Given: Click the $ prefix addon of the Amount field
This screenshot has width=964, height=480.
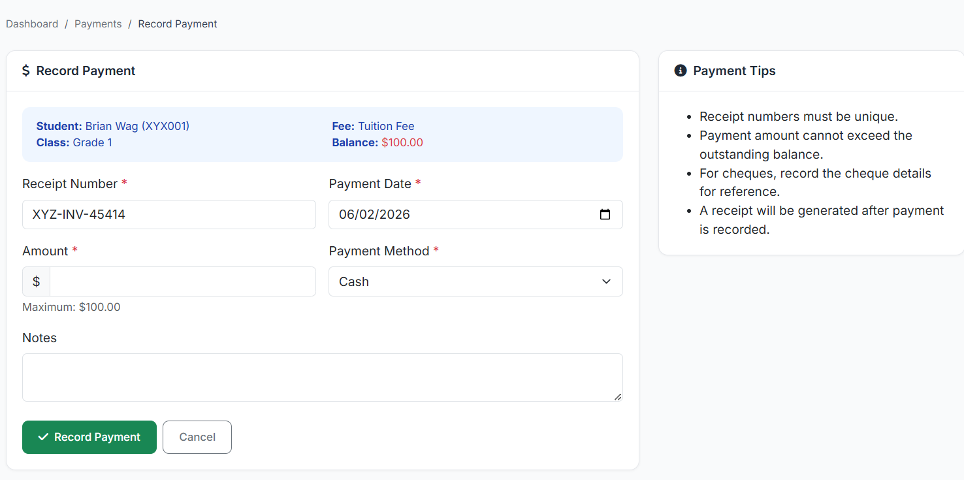Looking at the screenshot, I should click(37, 281).
